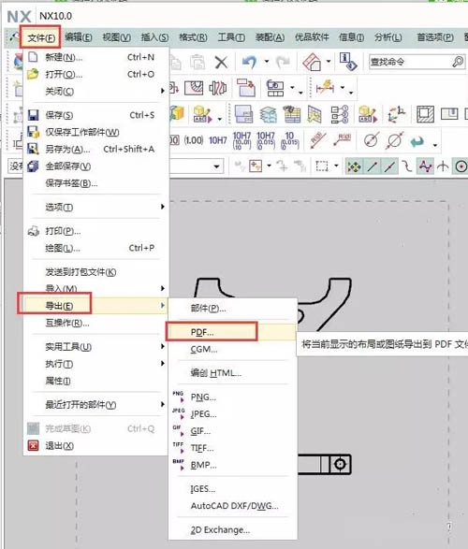This screenshot has height=549, width=468.
Task: Click the Save disk icon
Action: pyautogui.click(x=33, y=115)
